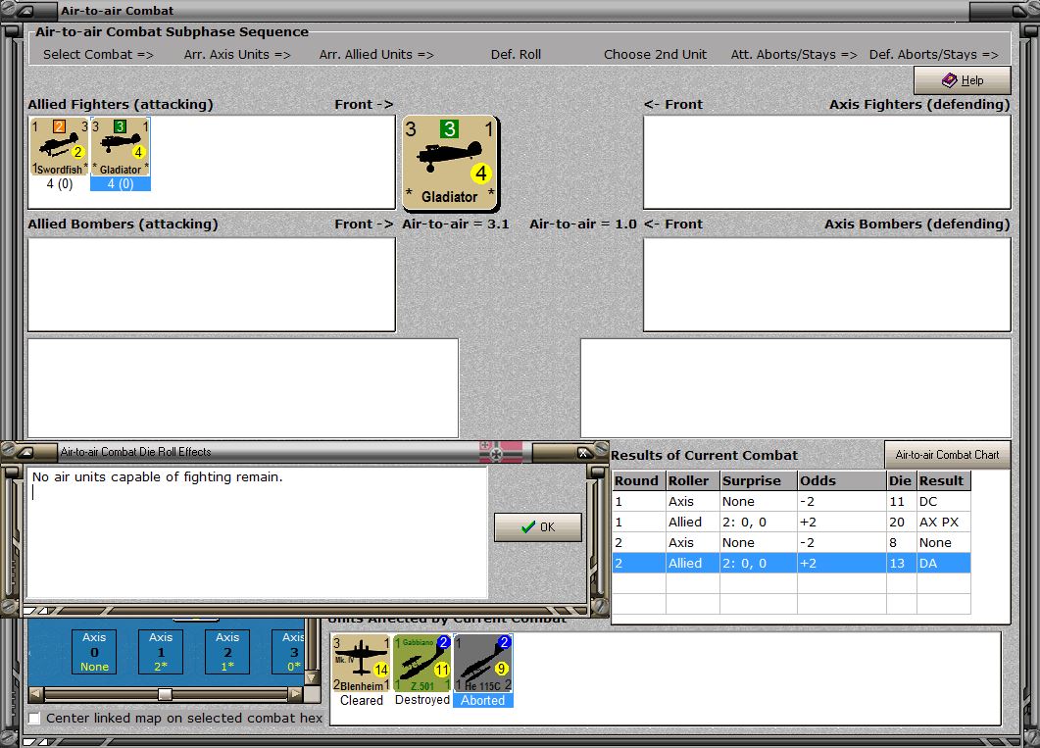Click the Att. Aborts/Stays => subphase step

coord(794,54)
